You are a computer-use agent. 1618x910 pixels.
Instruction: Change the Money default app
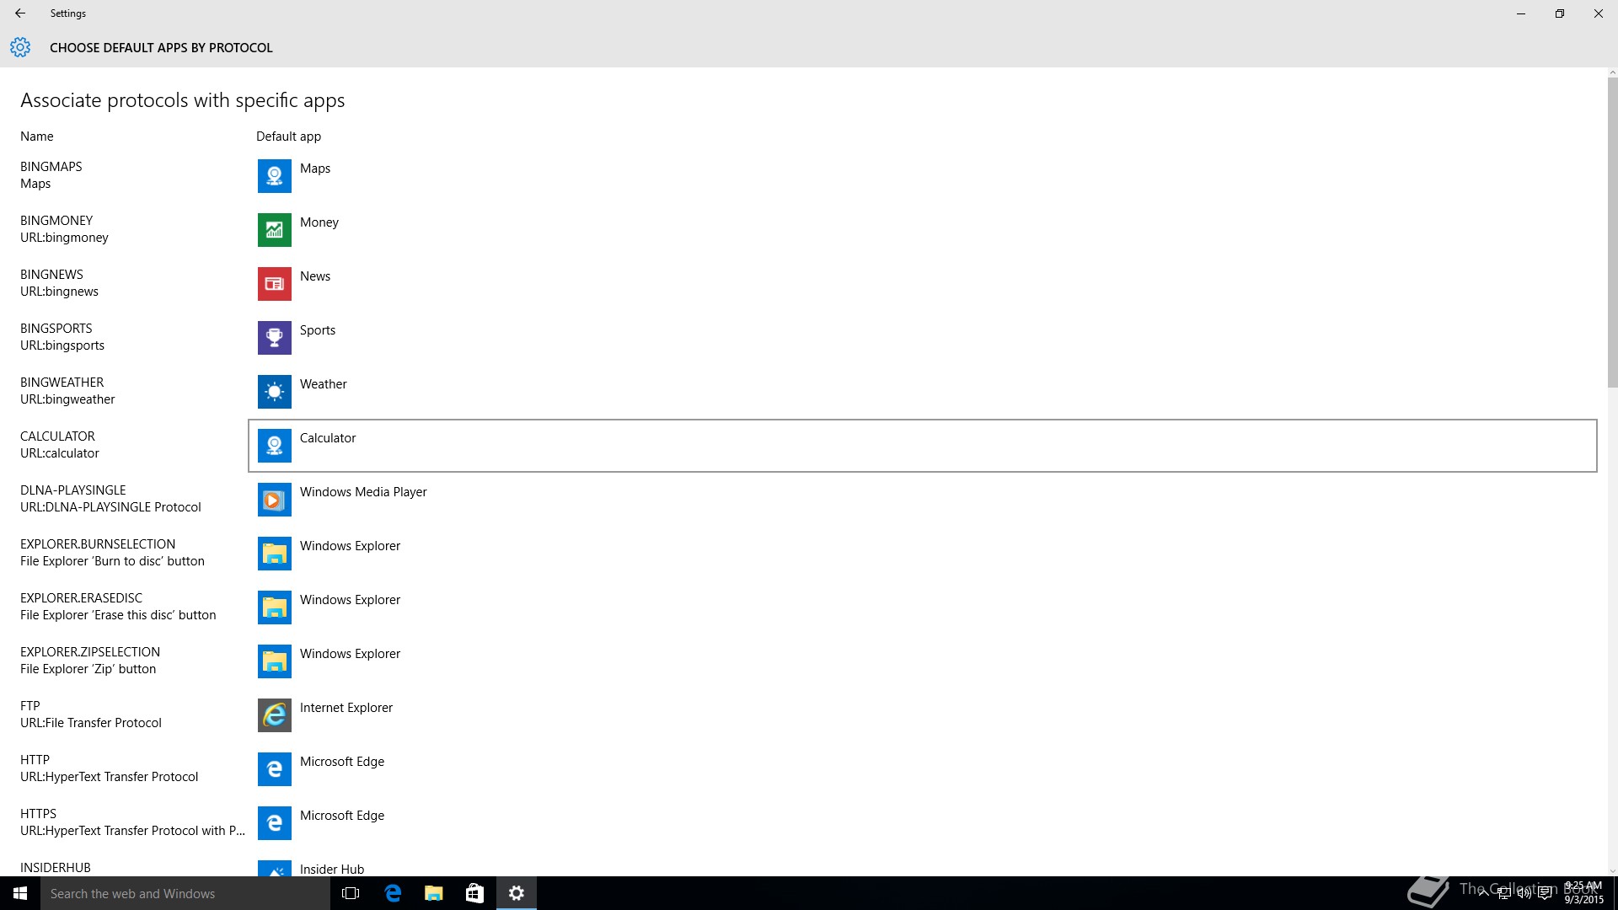click(923, 230)
